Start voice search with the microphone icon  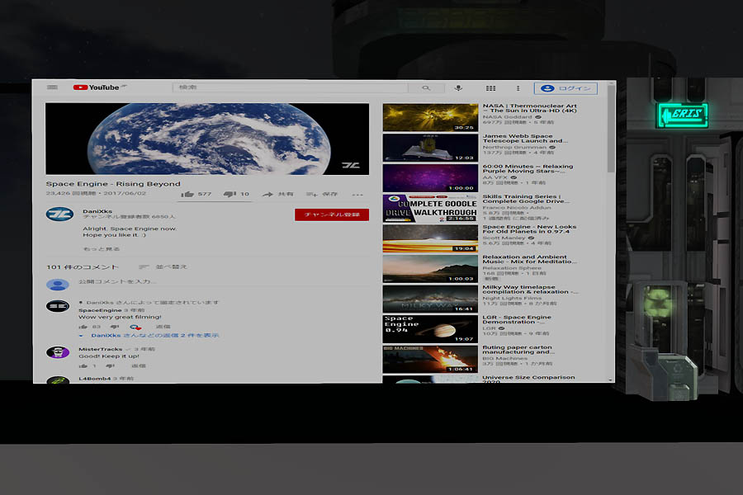[x=458, y=87]
